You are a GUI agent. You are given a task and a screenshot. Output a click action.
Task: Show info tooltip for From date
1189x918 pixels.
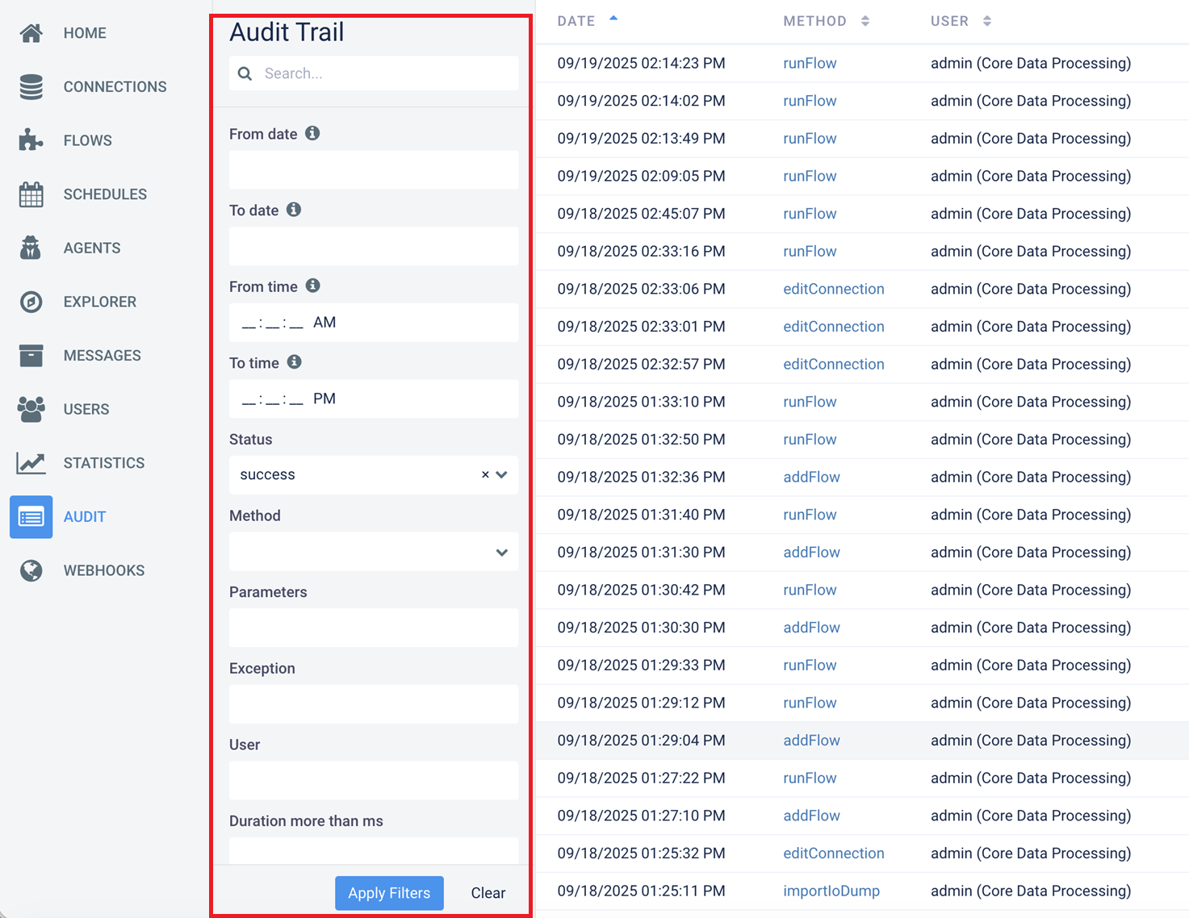(x=312, y=134)
